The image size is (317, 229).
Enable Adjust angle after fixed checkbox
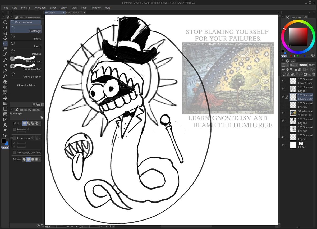click(14, 152)
